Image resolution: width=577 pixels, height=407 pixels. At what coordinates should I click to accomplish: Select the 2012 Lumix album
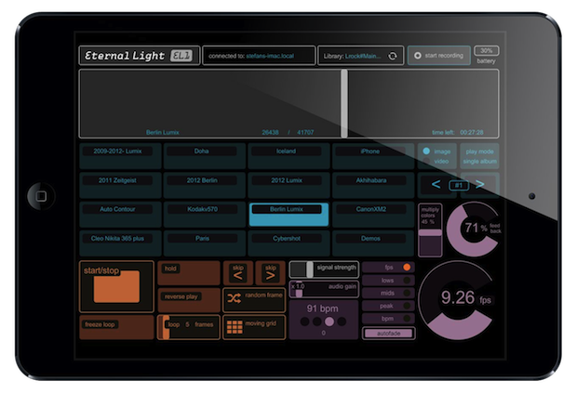point(288,185)
